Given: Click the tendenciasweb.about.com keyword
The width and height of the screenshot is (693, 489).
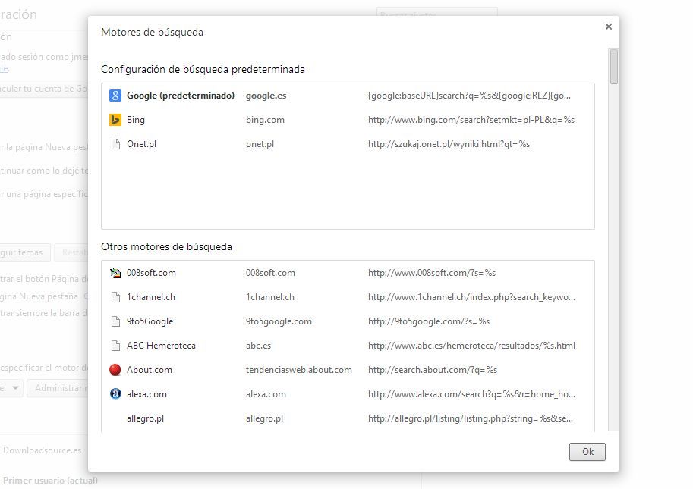Looking at the screenshot, I should click(x=299, y=370).
